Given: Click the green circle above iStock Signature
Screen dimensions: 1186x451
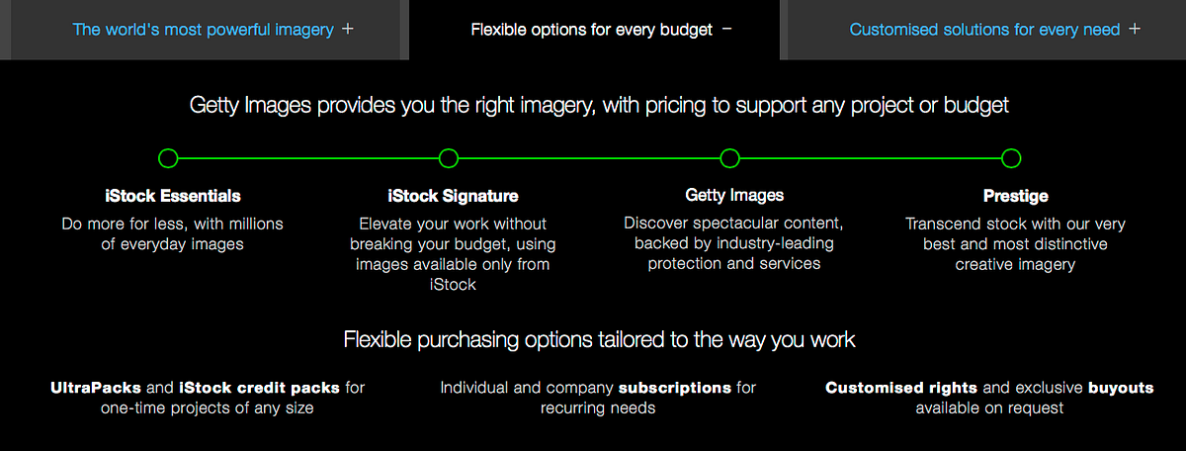Looking at the screenshot, I should tap(449, 158).
